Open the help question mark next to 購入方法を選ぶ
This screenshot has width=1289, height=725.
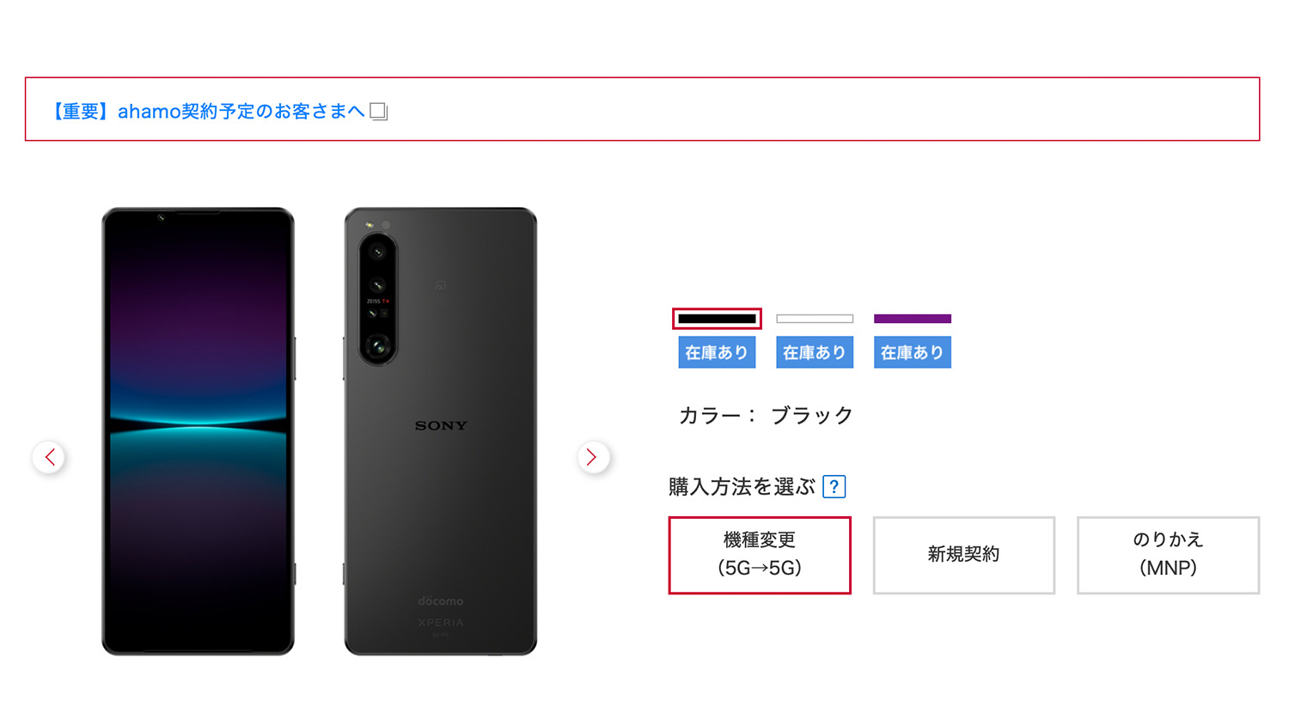pos(834,486)
